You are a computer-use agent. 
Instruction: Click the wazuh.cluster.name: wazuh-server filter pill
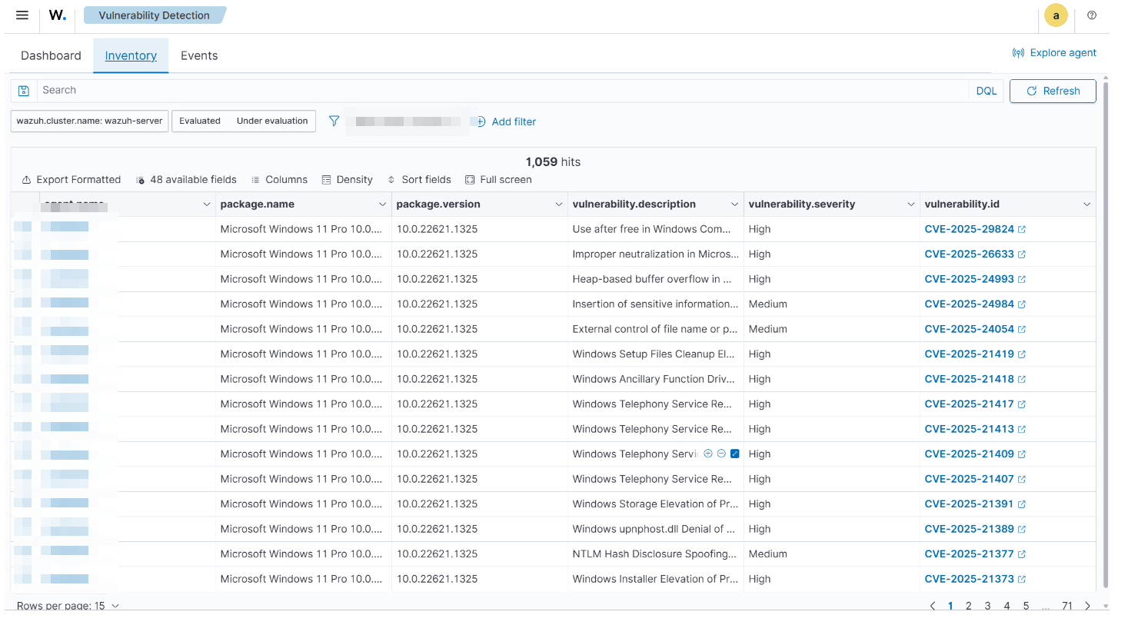pyautogui.click(x=89, y=121)
